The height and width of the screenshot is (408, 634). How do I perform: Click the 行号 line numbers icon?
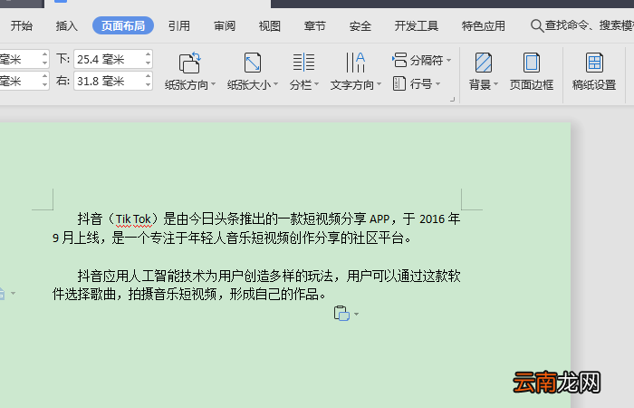click(x=399, y=83)
